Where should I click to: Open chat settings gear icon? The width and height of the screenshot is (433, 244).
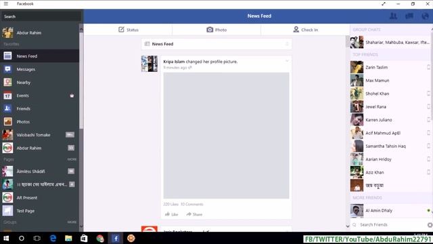tap(430, 225)
